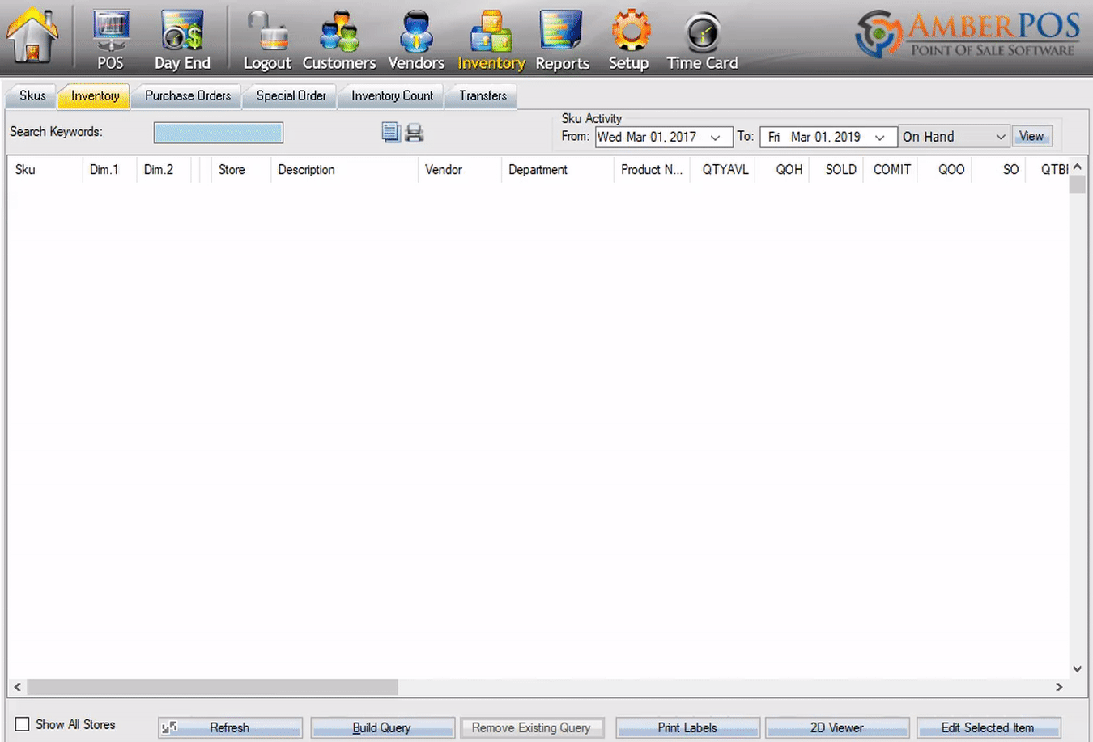This screenshot has height=742, width=1093.
Task: Open the Reports module
Action: (x=562, y=40)
